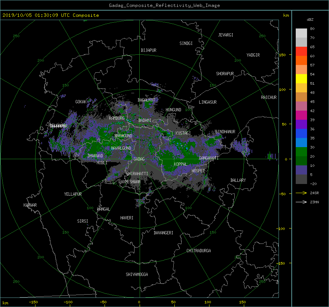Click the 2019/10/05 01:30:09 UTC Composite timestamp
Image resolution: width=329 pixels, height=307 pixels.
50,15
